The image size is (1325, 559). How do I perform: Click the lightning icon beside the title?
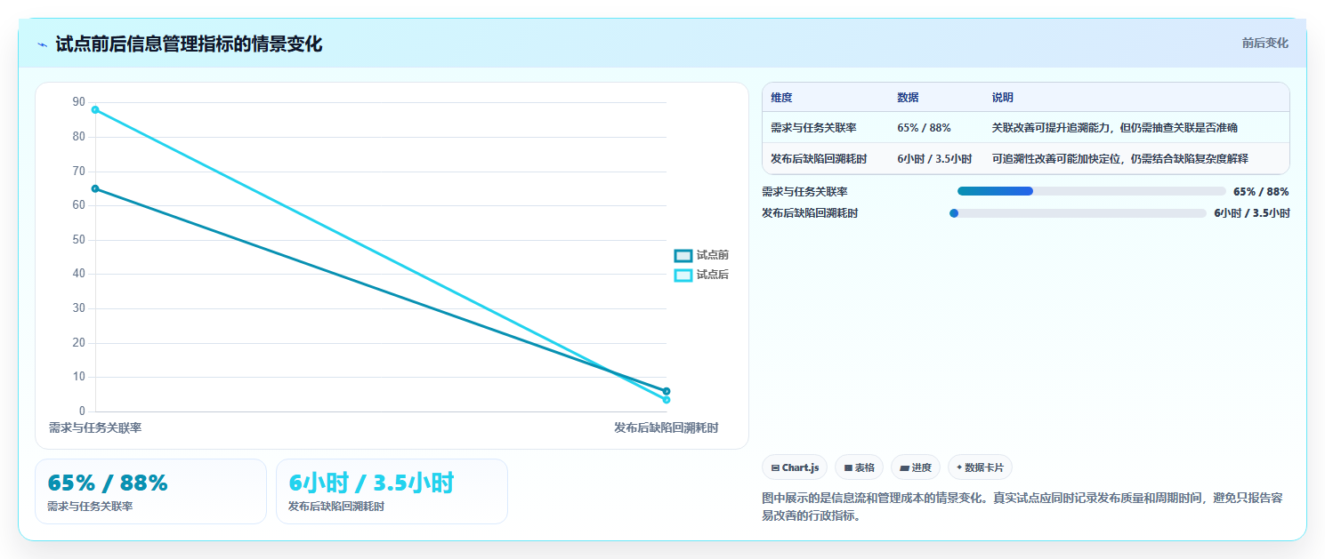[42, 44]
